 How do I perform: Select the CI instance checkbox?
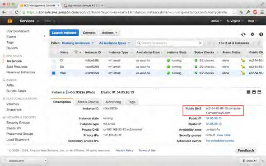pyautogui.click(x=53, y=61)
